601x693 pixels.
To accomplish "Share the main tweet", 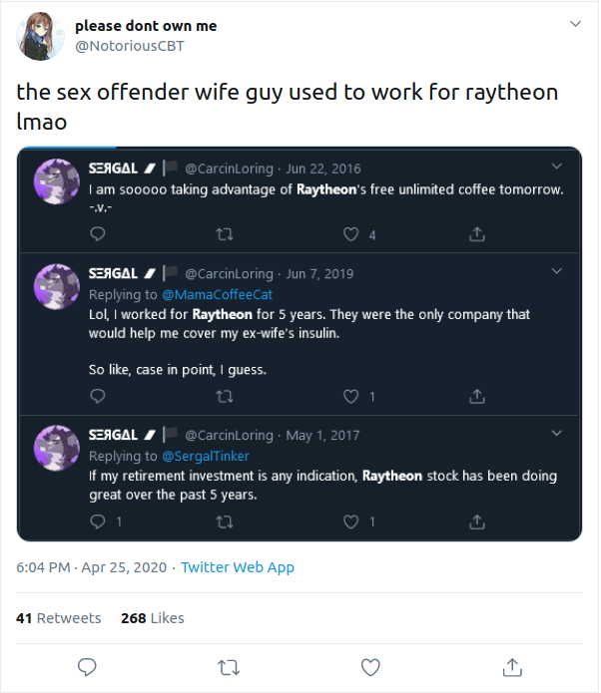I will pyautogui.click(x=512, y=665).
